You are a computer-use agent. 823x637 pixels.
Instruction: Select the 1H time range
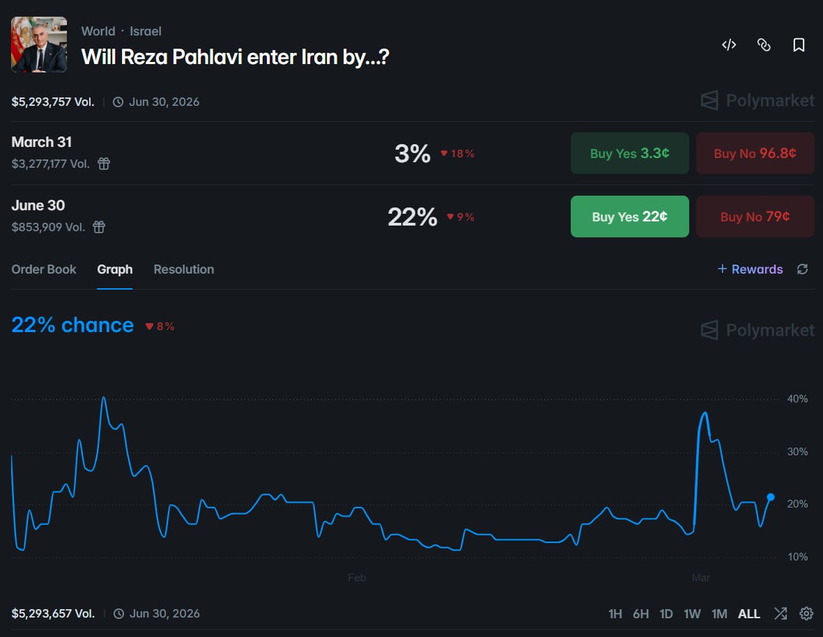(615, 613)
